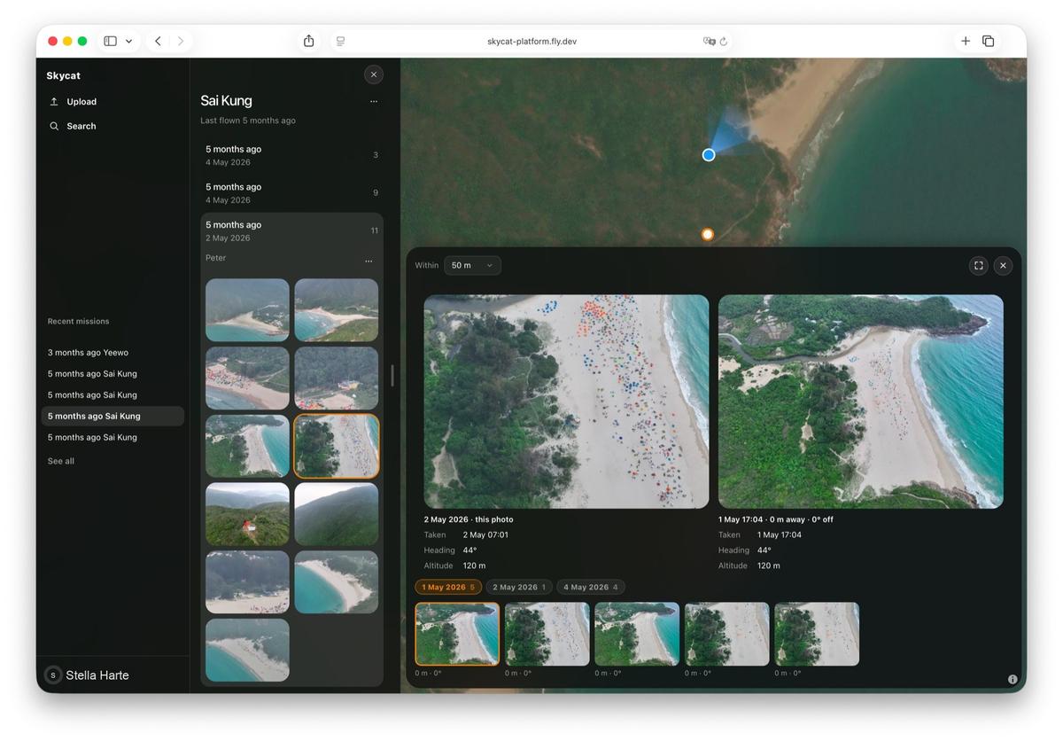Click the page menu icon beside share
The width and height of the screenshot is (1063, 741).
(340, 42)
